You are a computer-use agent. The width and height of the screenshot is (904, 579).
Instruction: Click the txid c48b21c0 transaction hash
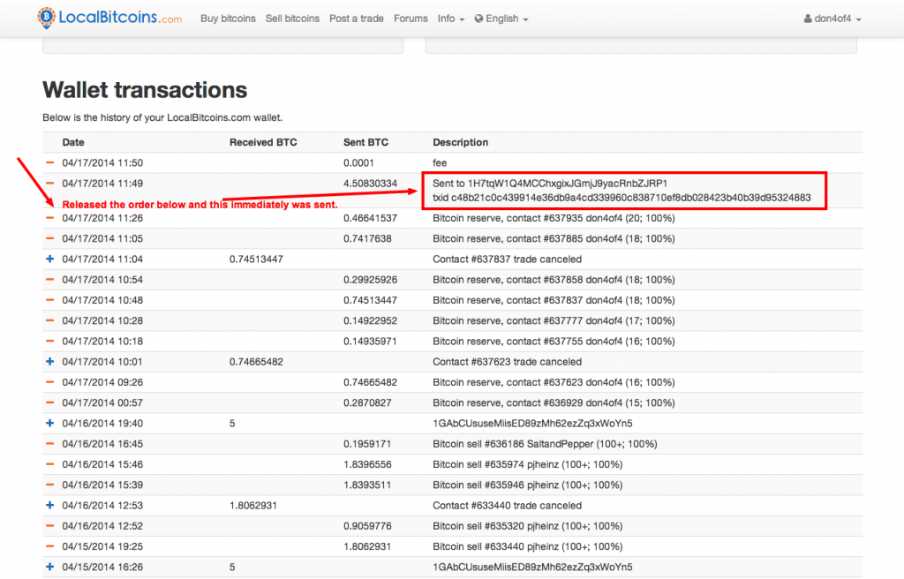pyautogui.click(x=621, y=198)
